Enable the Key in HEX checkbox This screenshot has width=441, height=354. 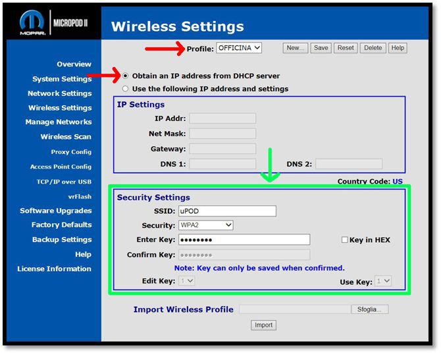coord(345,240)
